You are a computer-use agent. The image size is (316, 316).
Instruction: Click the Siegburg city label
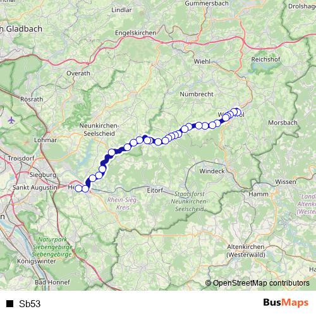[43, 175]
